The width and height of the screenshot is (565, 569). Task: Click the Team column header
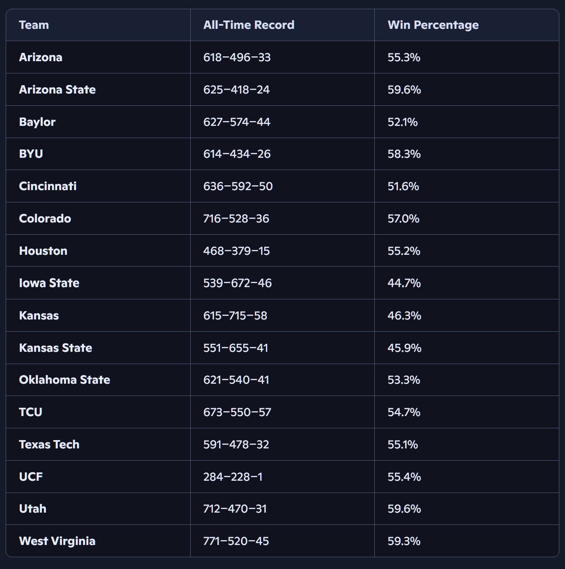pyautogui.click(x=34, y=25)
